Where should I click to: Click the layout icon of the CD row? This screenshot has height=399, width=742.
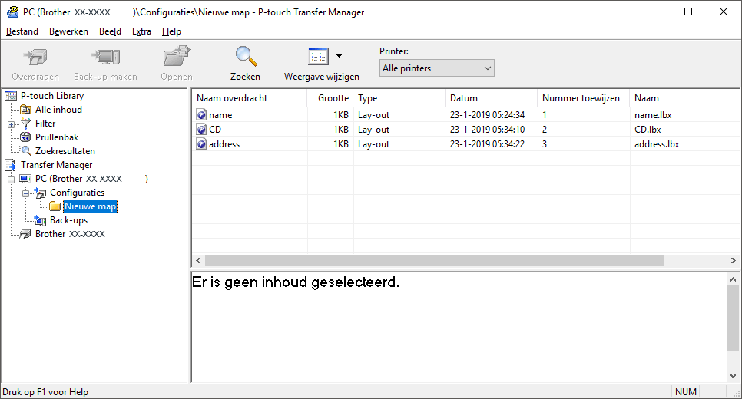[201, 130]
